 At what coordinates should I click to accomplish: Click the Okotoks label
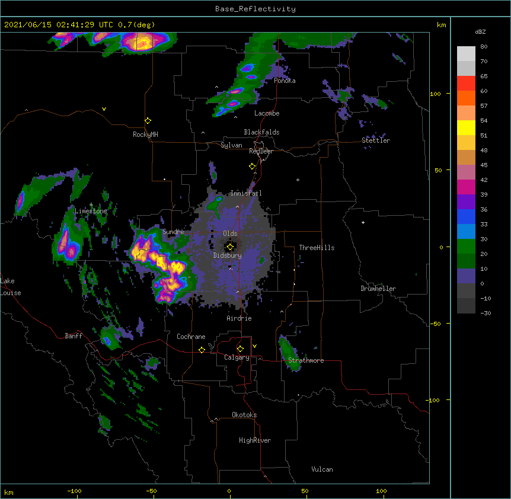[244, 415]
